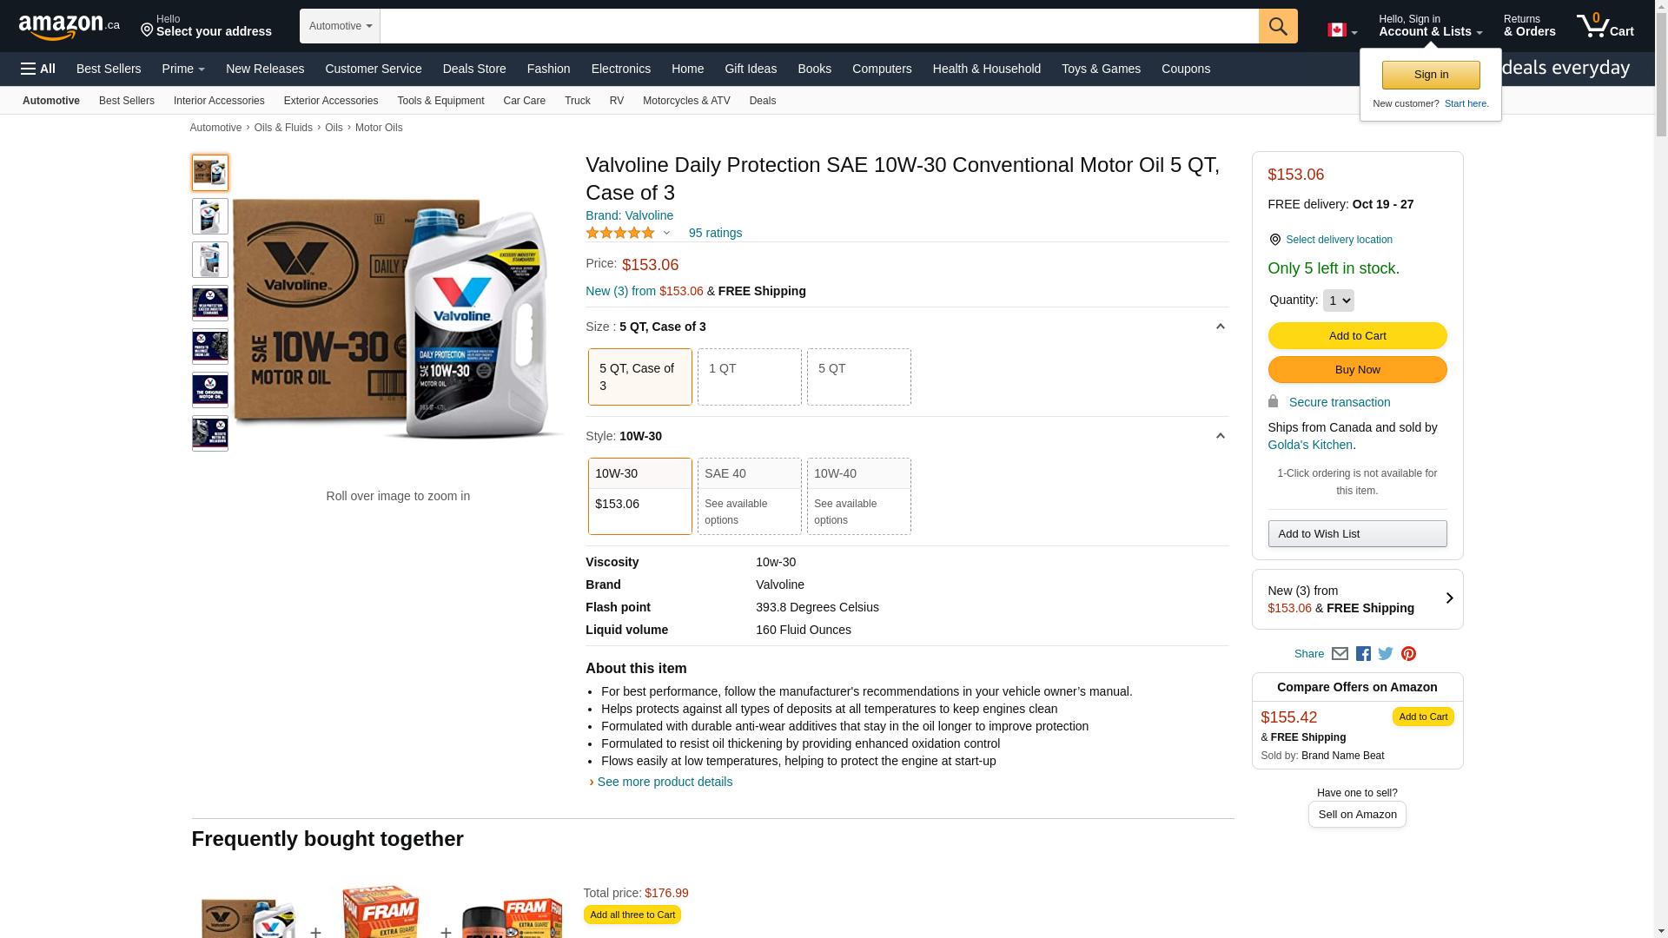
Task: Expand the star rating breakdown popover
Action: point(666,233)
